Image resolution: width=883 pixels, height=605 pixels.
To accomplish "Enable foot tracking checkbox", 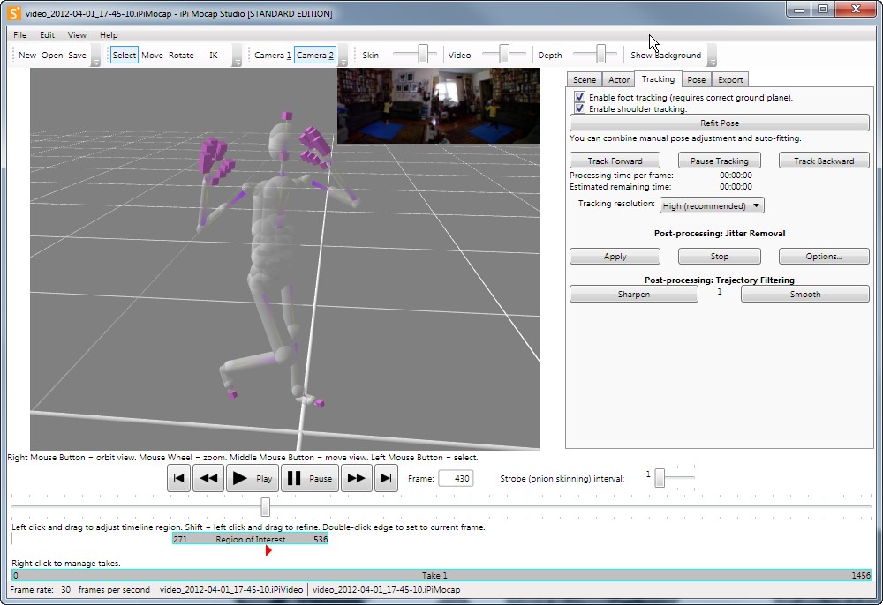I will pyautogui.click(x=579, y=97).
